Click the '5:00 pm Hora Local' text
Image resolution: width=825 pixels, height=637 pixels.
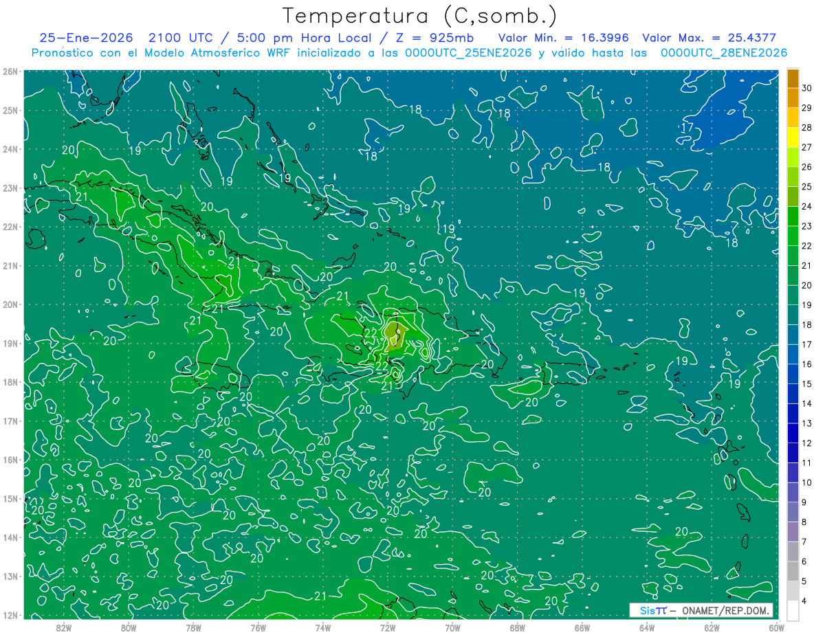pyautogui.click(x=302, y=38)
